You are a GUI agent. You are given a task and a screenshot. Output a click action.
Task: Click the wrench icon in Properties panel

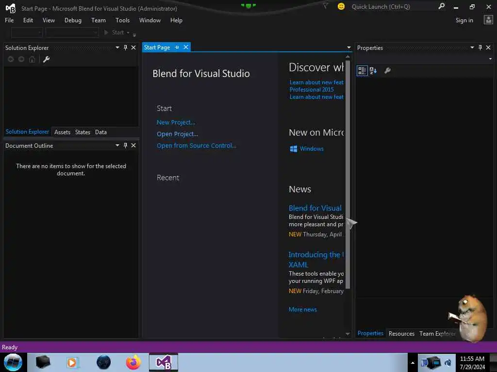pyautogui.click(x=387, y=71)
